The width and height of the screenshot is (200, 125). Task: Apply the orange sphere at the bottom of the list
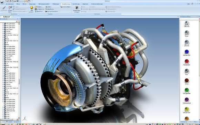[187, 118]
